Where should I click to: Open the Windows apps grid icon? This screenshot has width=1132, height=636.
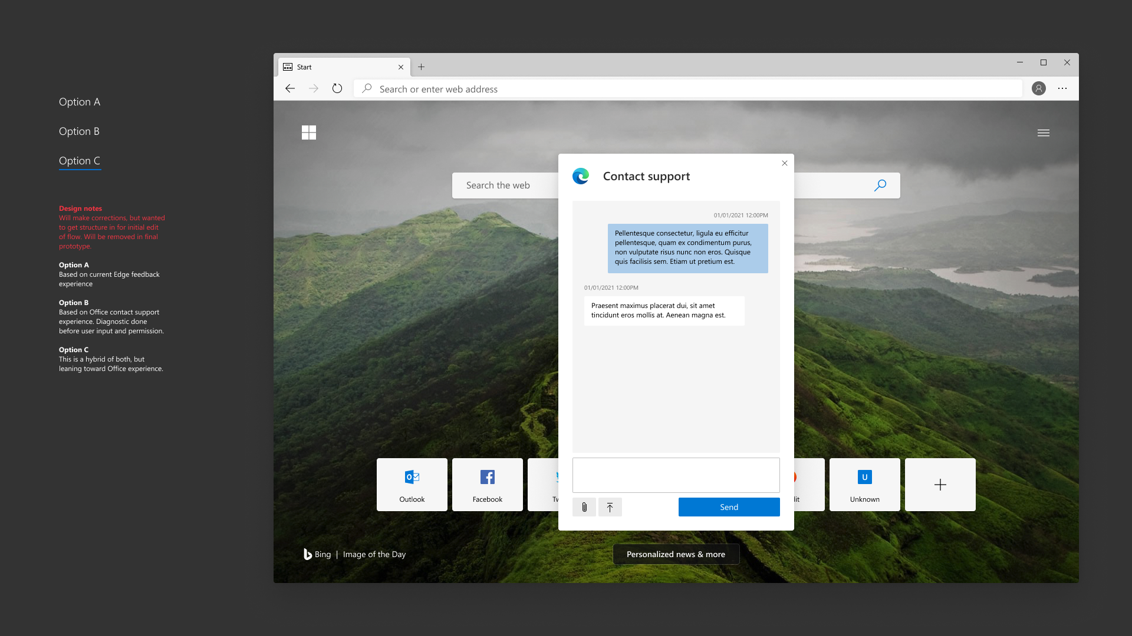coord(309,132)
